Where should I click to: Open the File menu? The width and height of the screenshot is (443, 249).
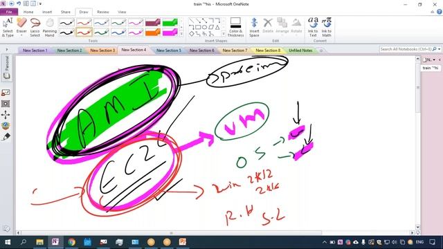[9, 12]
